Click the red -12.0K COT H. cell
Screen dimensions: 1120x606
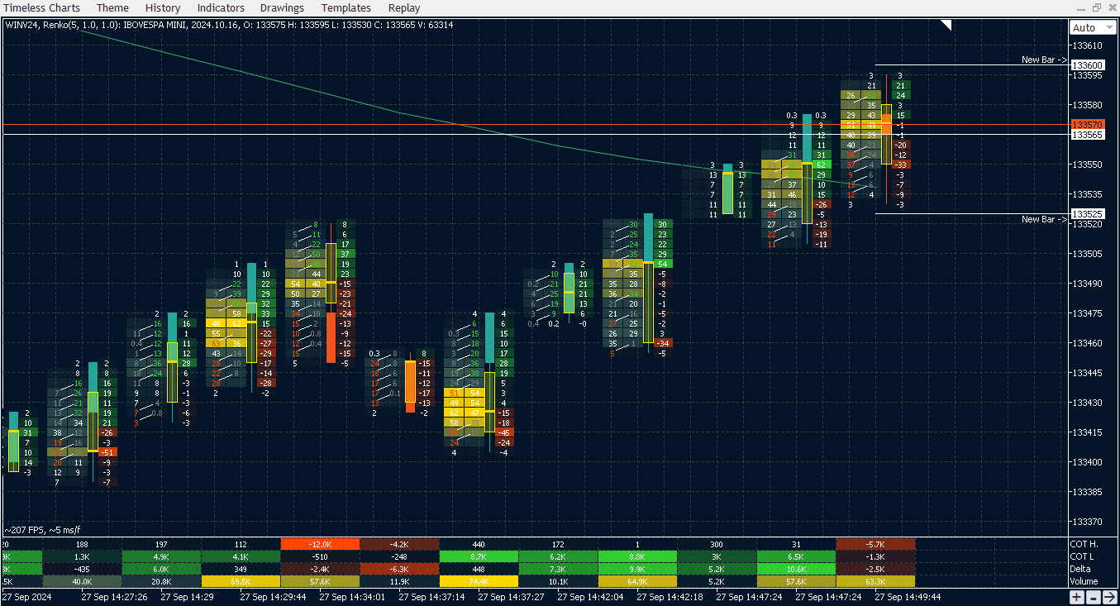[x=320, y=544]
